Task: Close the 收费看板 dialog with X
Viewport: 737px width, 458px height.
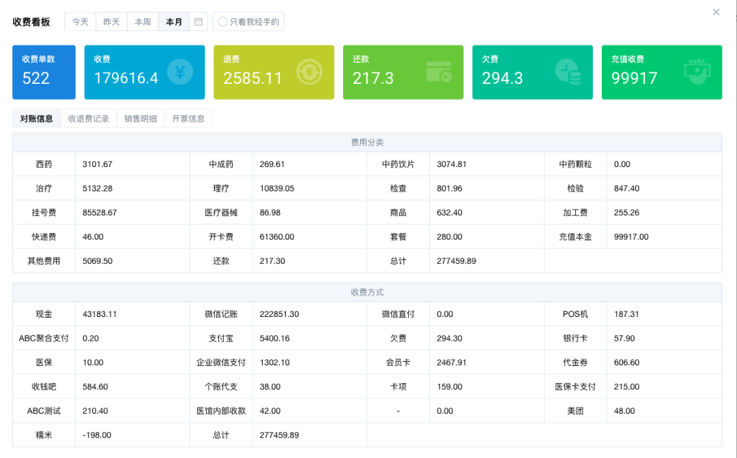Action: 716,12
